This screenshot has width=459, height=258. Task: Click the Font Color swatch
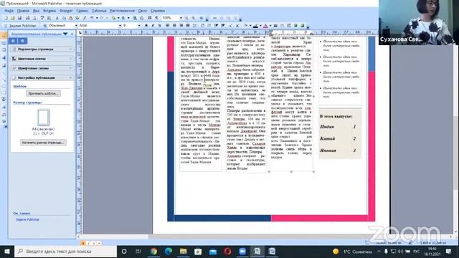click(265, 26)
